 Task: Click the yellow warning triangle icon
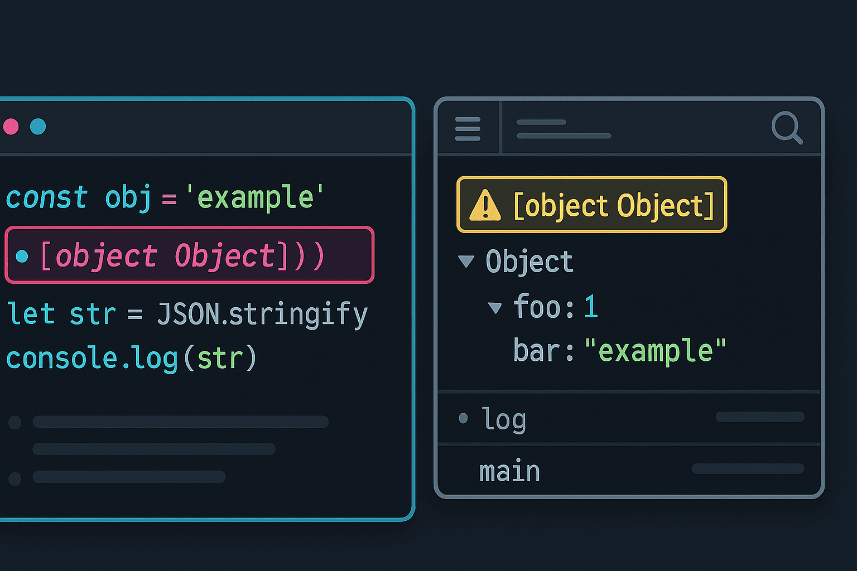click(x=485, y=205)
